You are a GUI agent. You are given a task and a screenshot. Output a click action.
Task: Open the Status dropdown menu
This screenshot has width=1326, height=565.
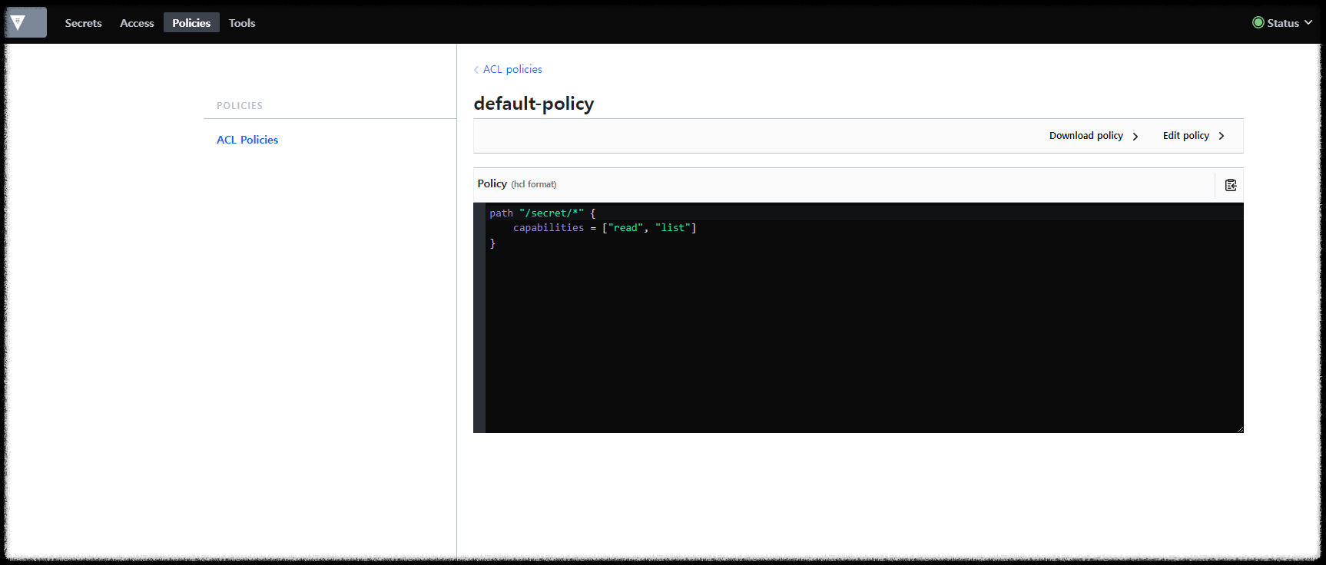point(1282,23)
